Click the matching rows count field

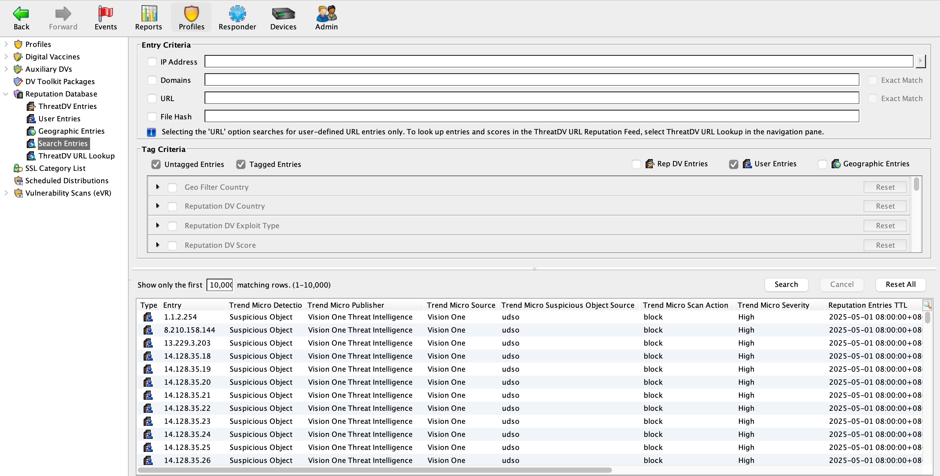[x=220, y=285]
